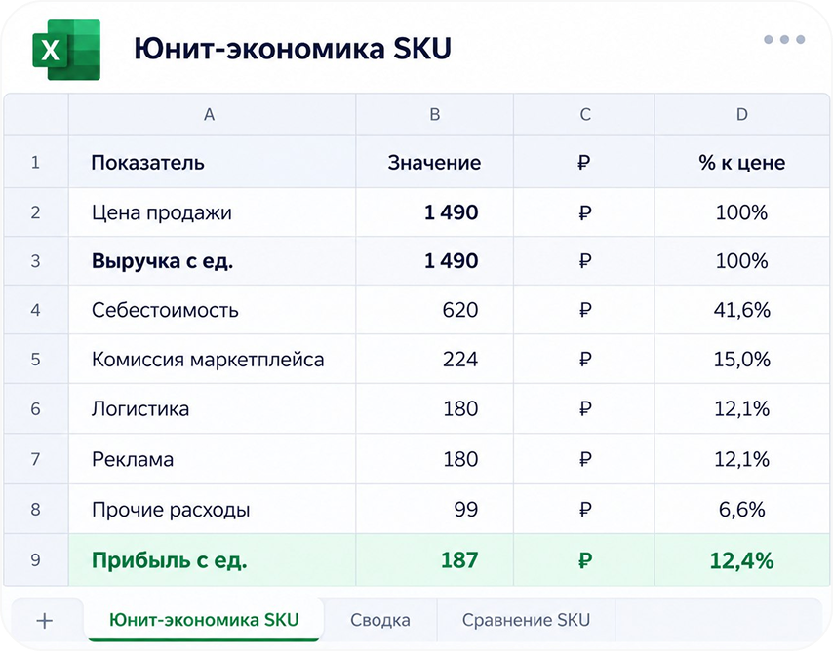
Task: Click the profit percentage cell 12,4%
Action: click(742, 560)
